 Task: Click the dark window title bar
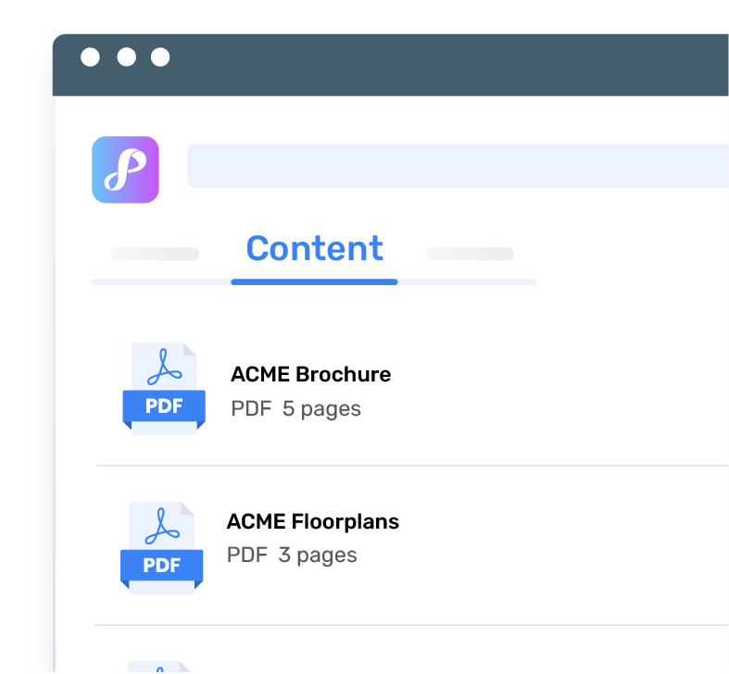pyautogui.click(x=391, y=65)
